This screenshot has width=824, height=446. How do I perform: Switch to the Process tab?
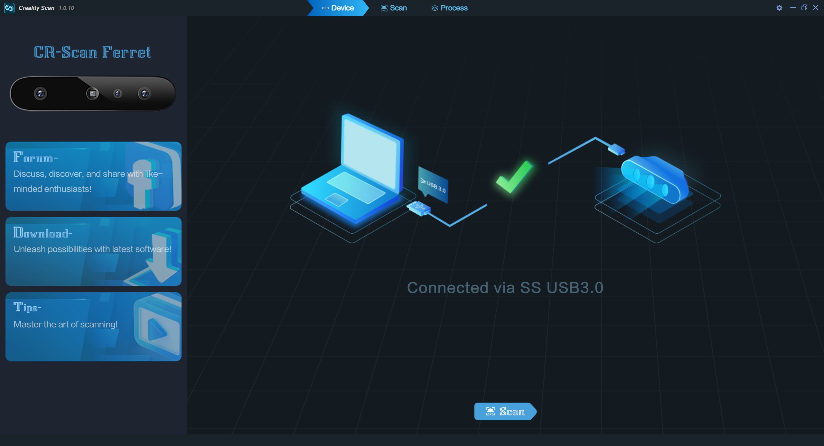(x=449, y=8)
